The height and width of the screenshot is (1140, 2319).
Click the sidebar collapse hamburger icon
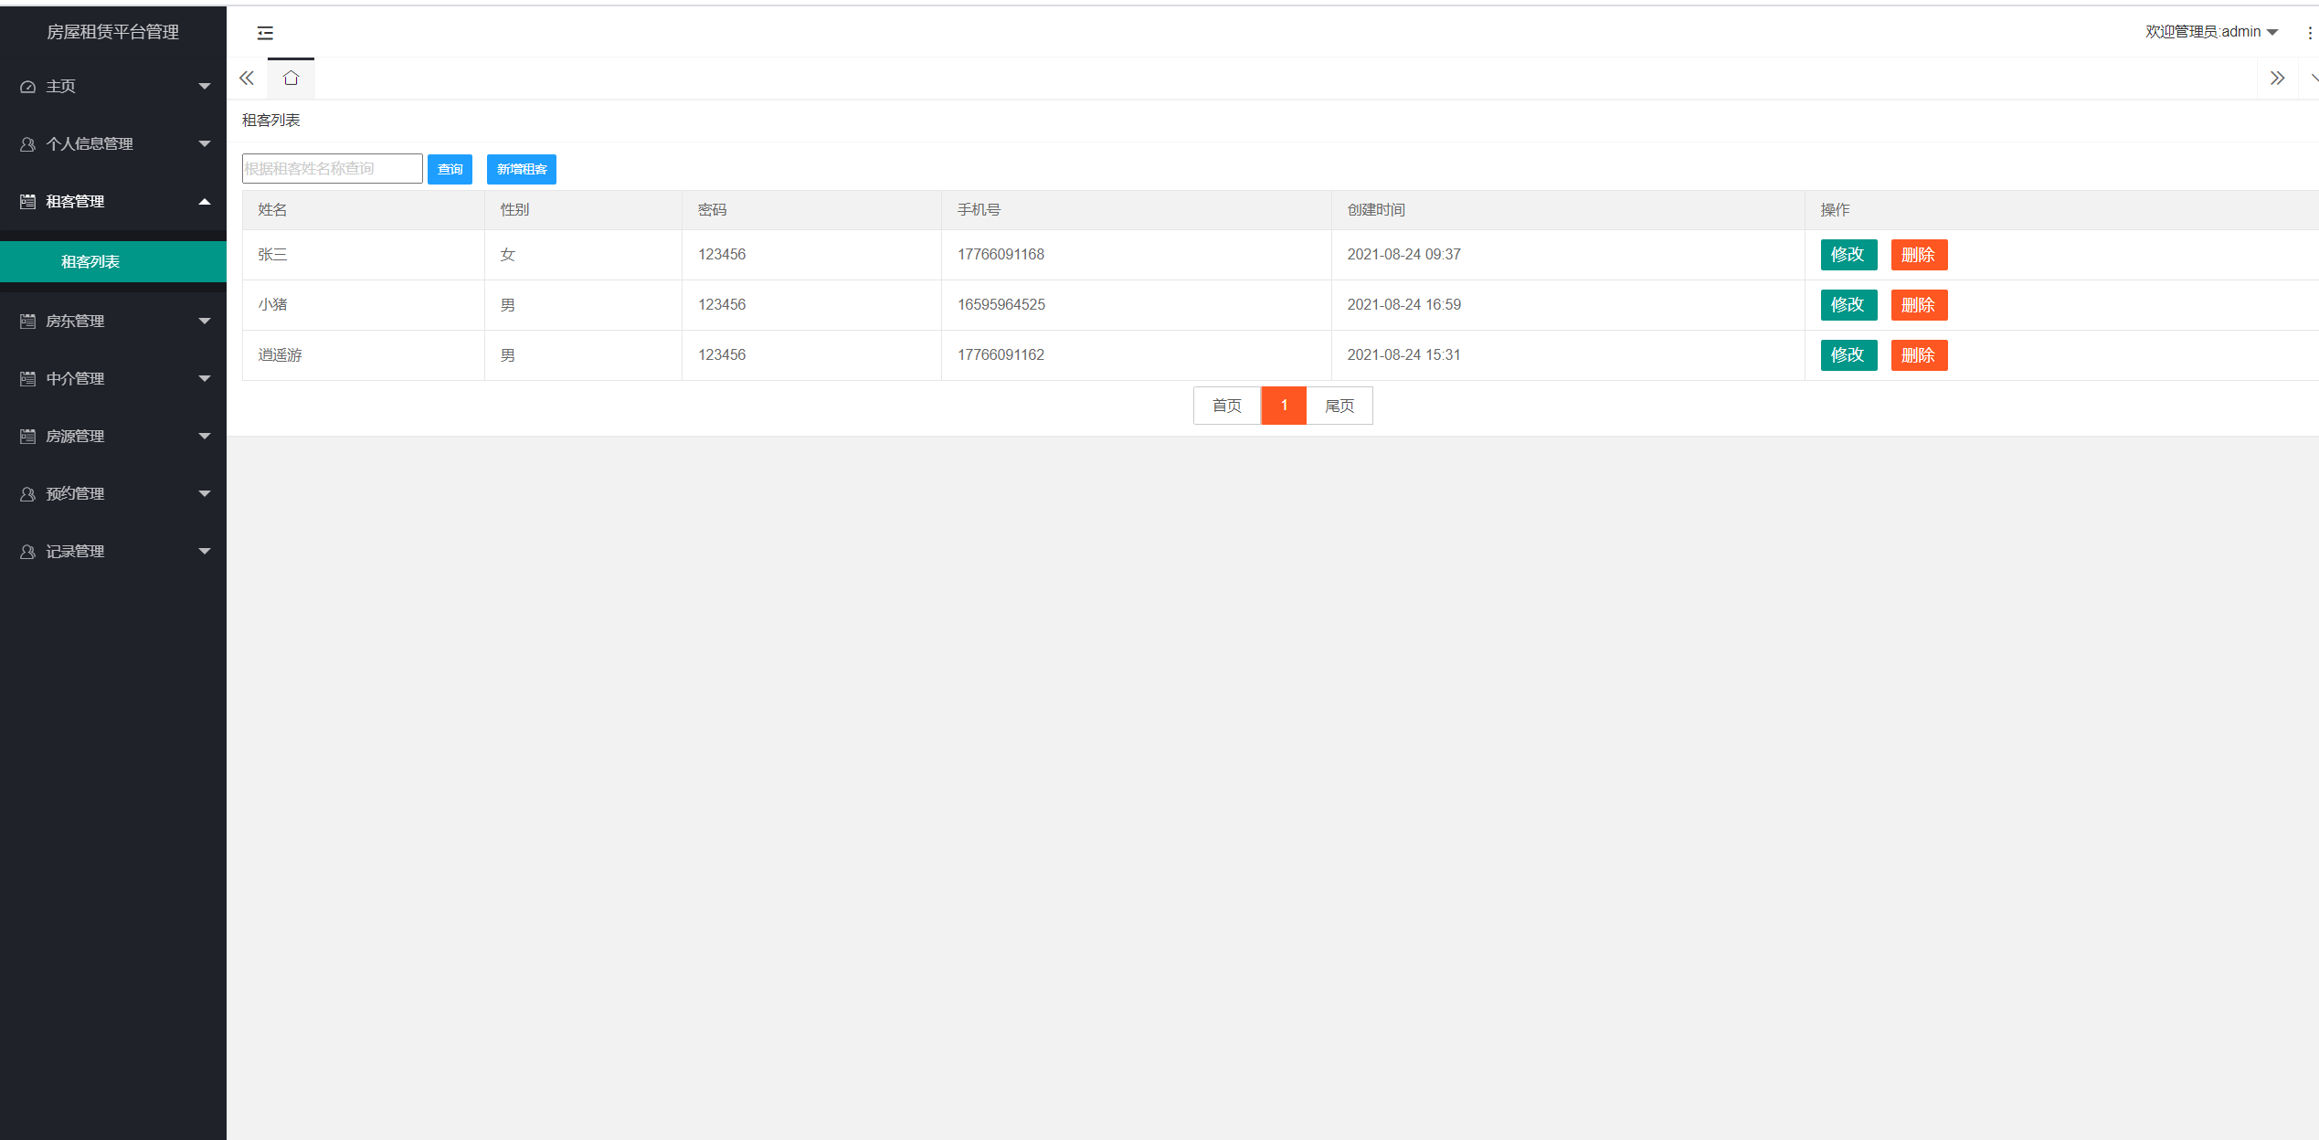(x=265, y=33)
